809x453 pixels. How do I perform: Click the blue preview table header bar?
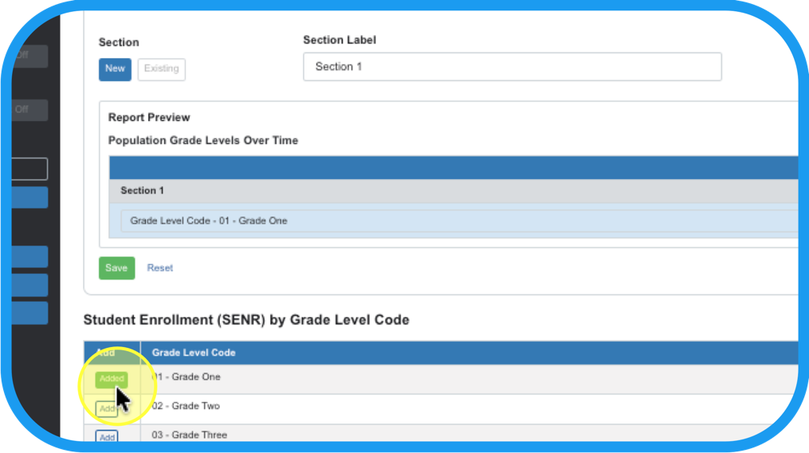pyautogui.click(x=454, y=168)
